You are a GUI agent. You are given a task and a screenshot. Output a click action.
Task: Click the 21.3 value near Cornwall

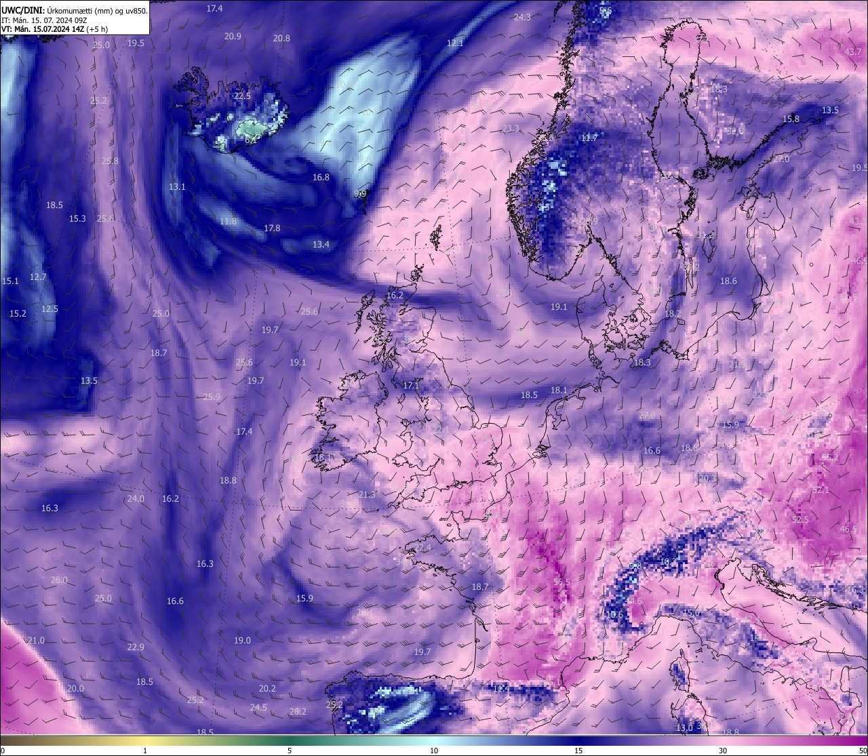[367, 494]
